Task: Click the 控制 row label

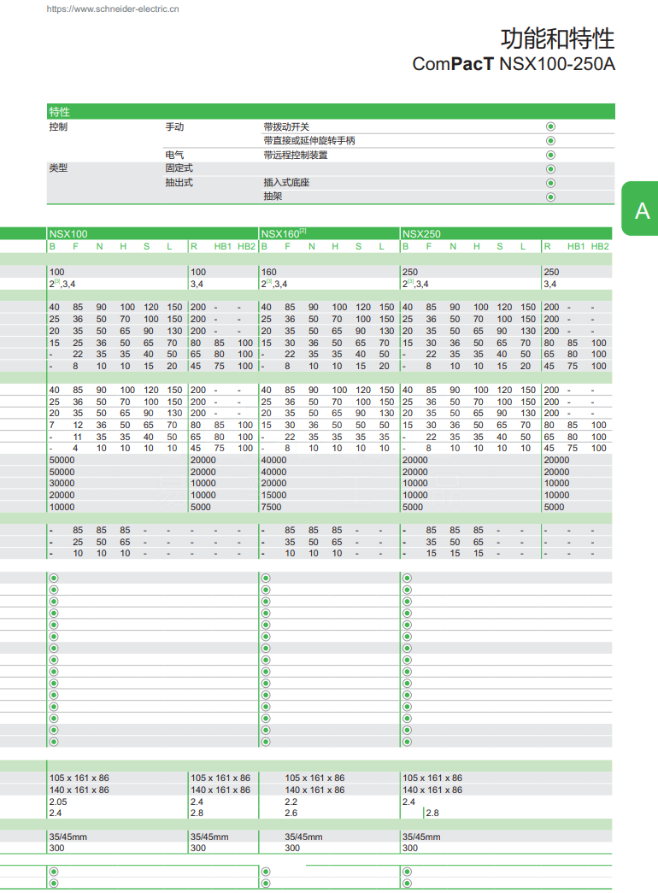Action: tap(58, 126)
